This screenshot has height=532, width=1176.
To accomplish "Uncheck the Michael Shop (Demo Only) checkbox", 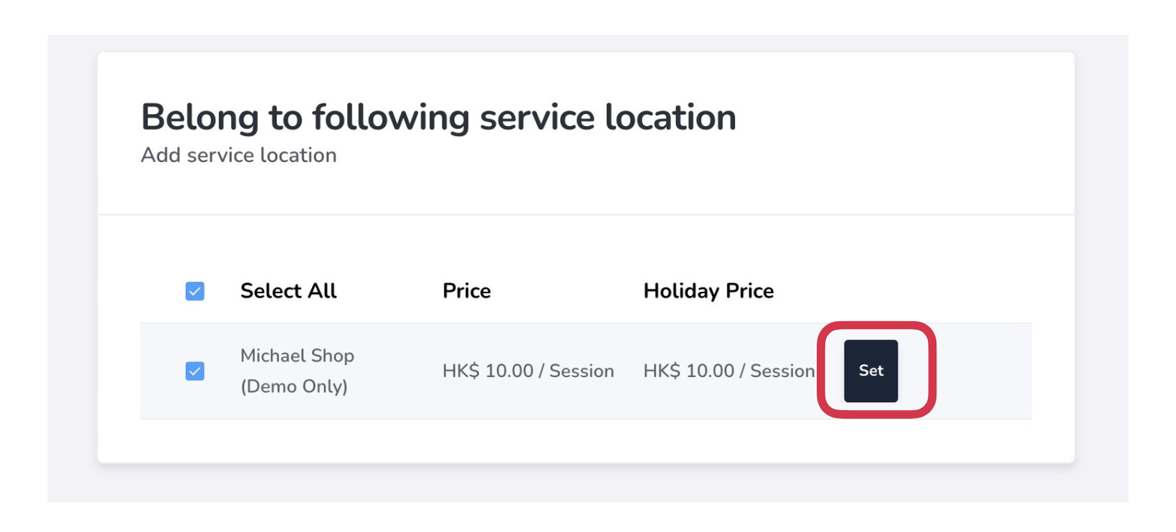I will 195,371.
